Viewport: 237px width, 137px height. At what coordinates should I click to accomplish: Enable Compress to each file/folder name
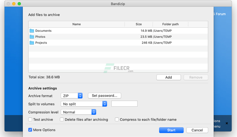click(x=117, y=119)
